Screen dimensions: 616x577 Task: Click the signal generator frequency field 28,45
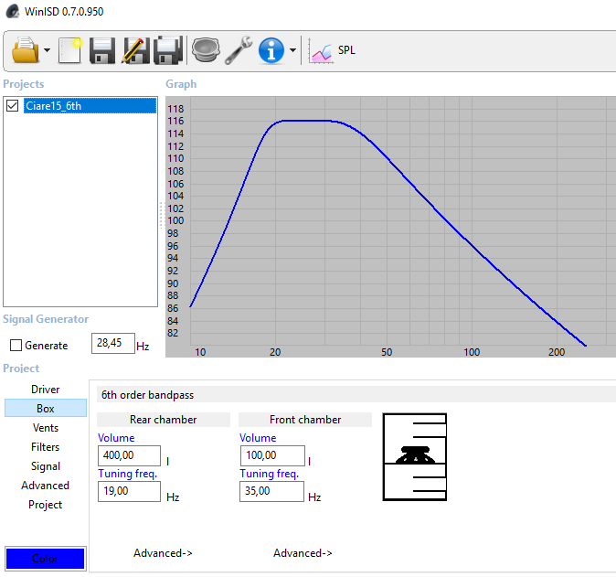(113, 343)
